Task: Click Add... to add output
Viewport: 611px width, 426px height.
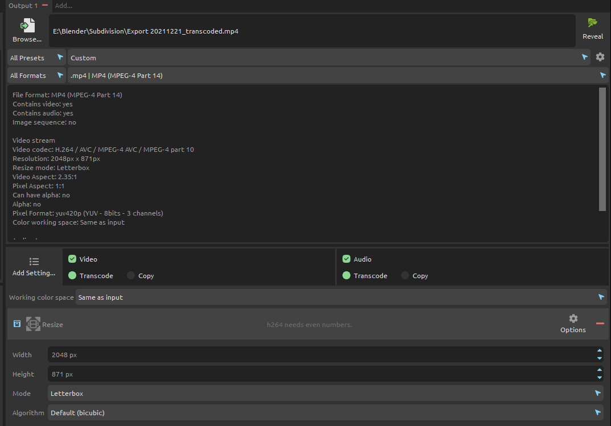Action: pos(64,6)
